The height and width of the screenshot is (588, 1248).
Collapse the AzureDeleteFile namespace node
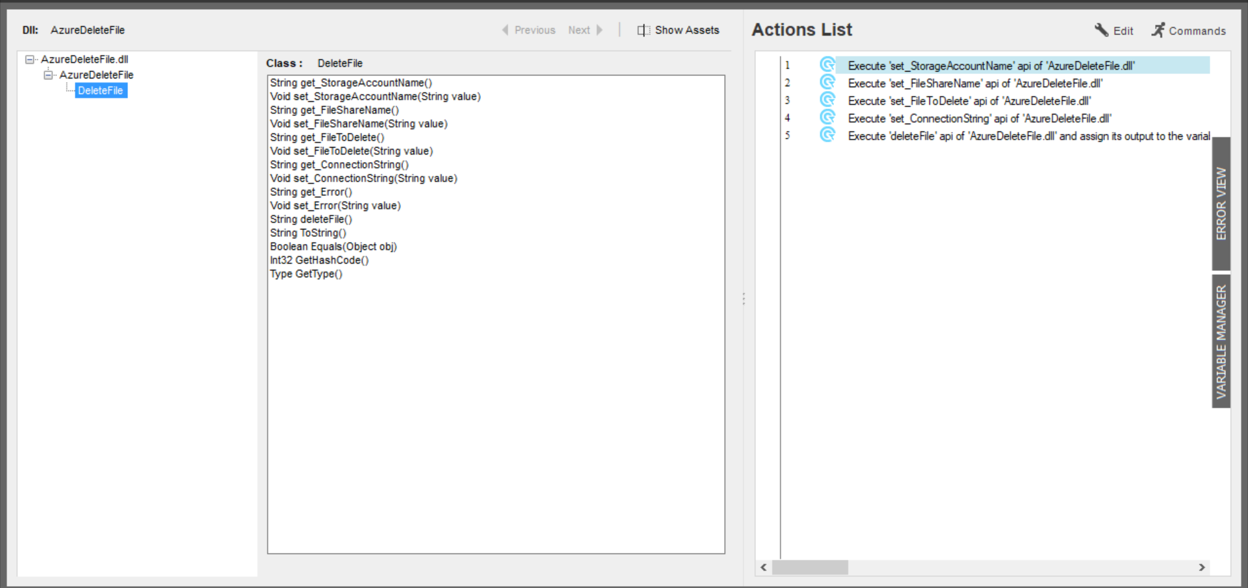(48, 75)
